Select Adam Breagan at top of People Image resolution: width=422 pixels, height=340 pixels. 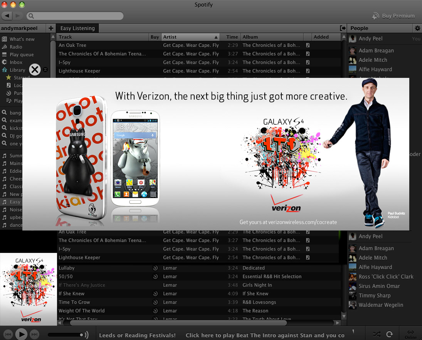pyautogui.click(x=376, y=50)
